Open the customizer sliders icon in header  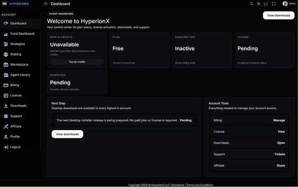(252, 4)
